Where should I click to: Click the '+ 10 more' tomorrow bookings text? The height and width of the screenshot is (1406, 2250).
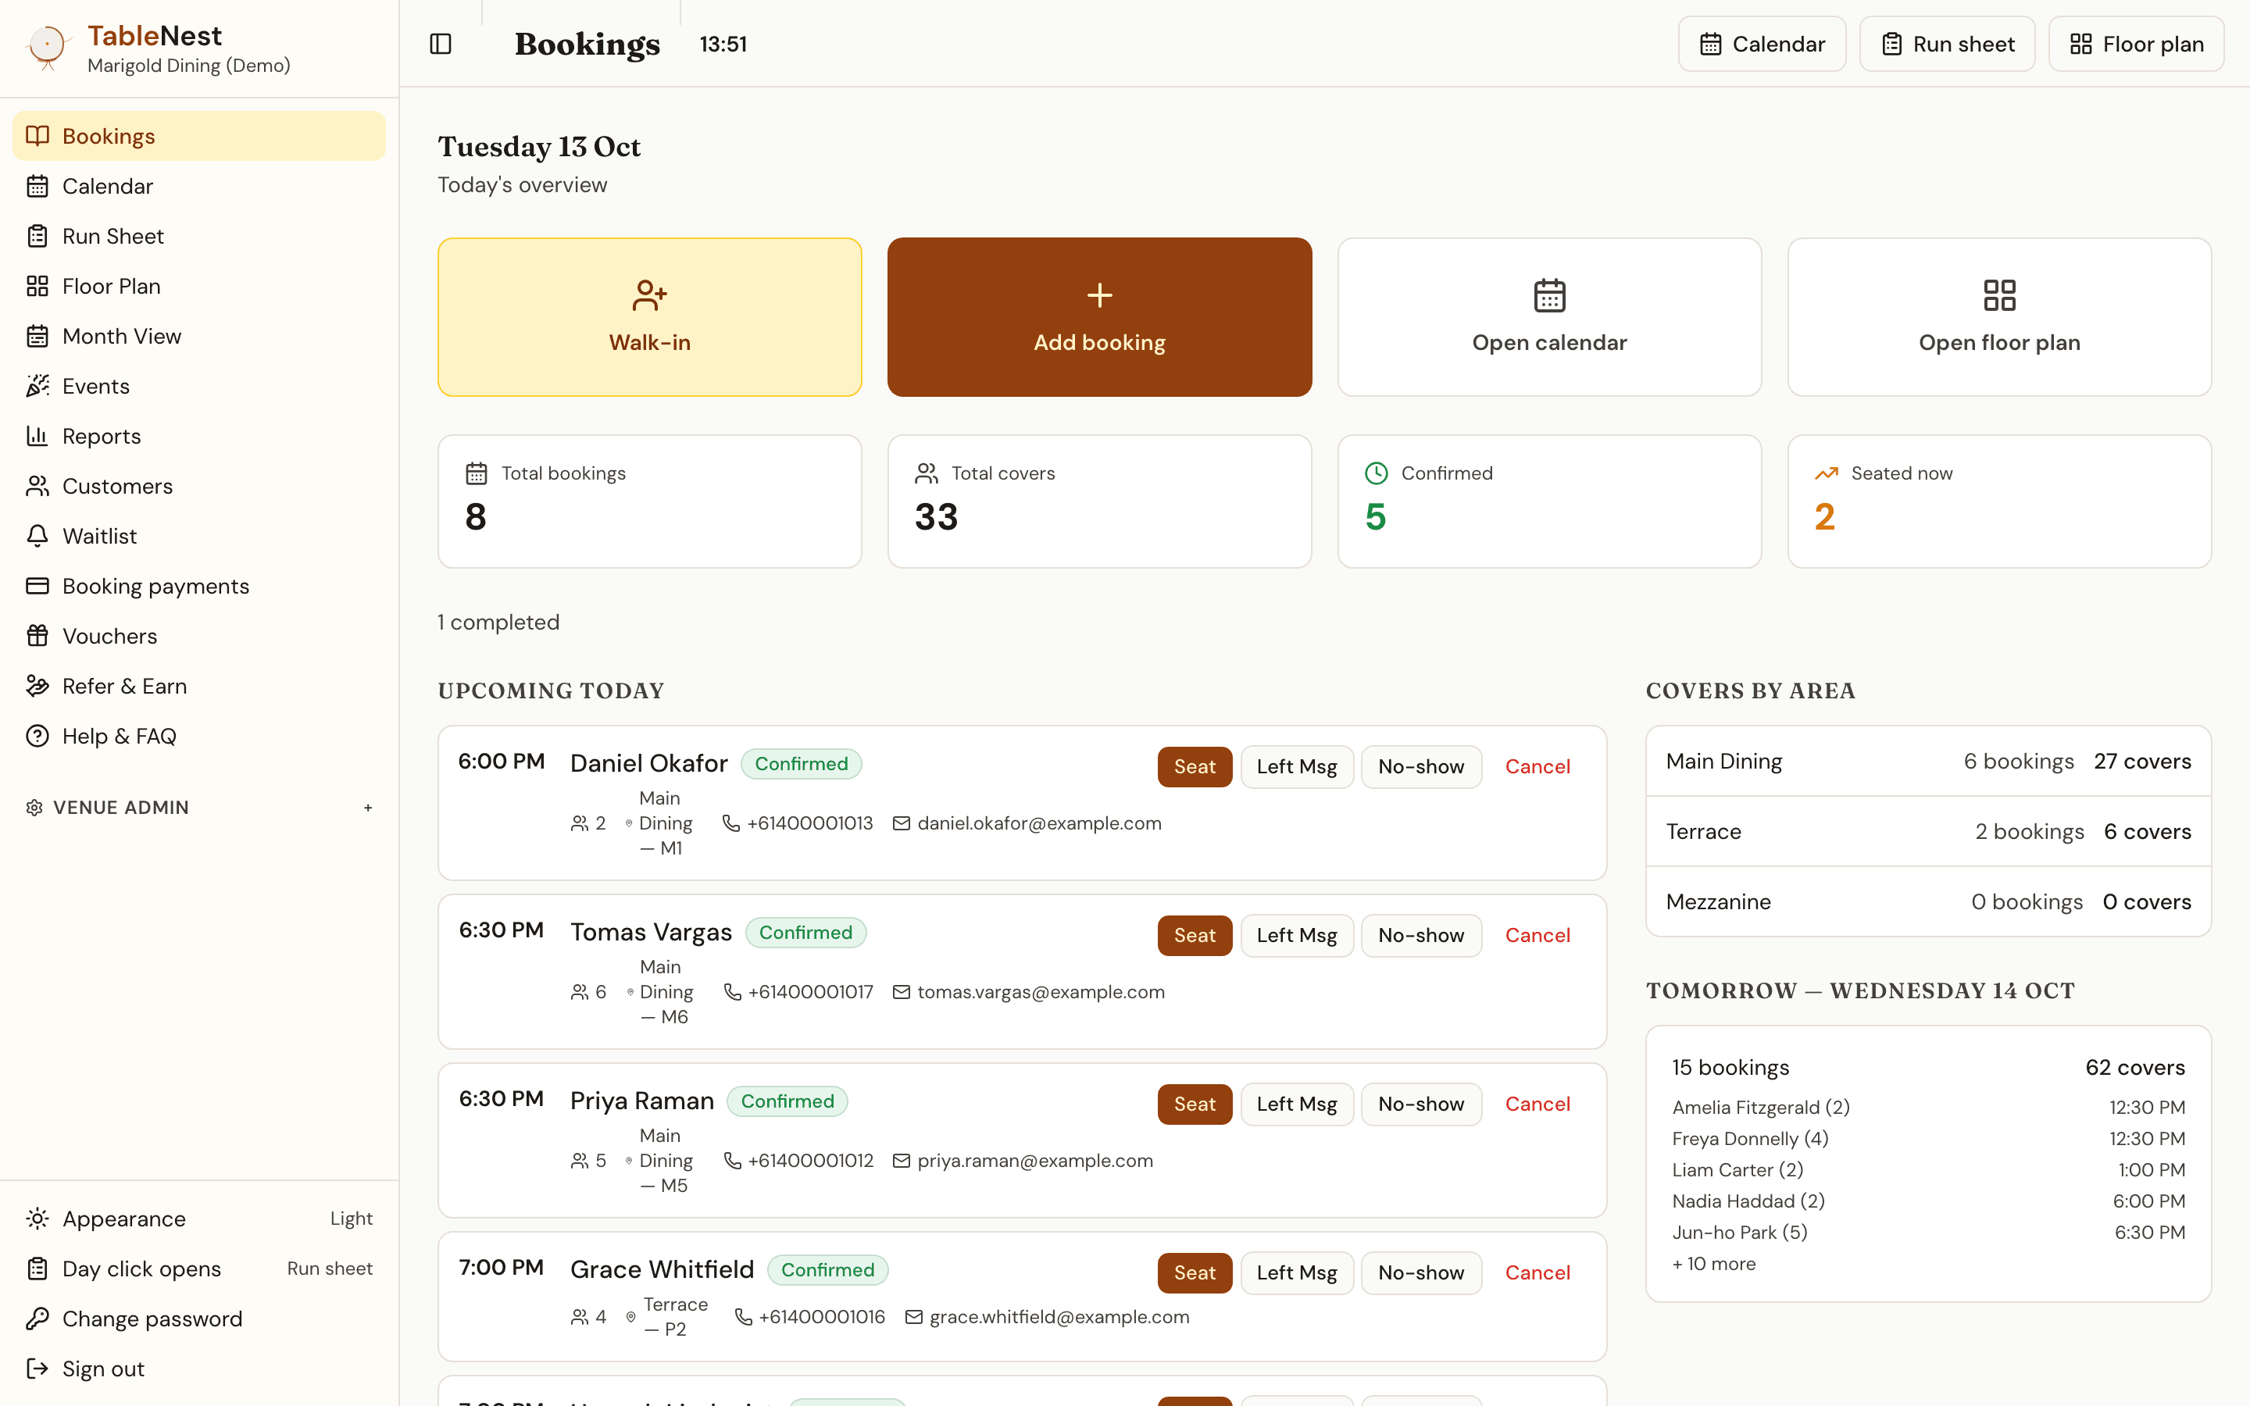pyautogui.click(x=1713, y=1263)
